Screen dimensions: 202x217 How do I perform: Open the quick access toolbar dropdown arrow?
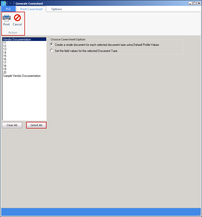(x=10, y=3)
